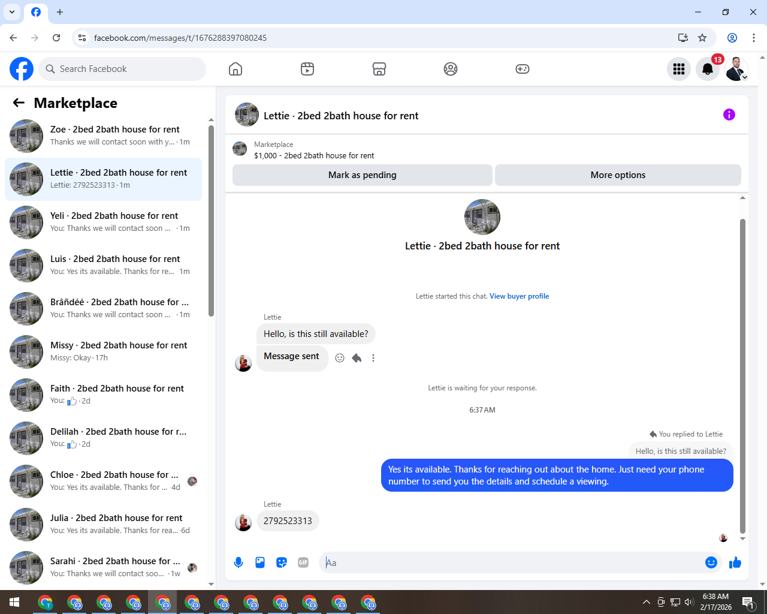
Task: Click Lettie's avatar beside phone number message
Action: (x=243, y=523)
